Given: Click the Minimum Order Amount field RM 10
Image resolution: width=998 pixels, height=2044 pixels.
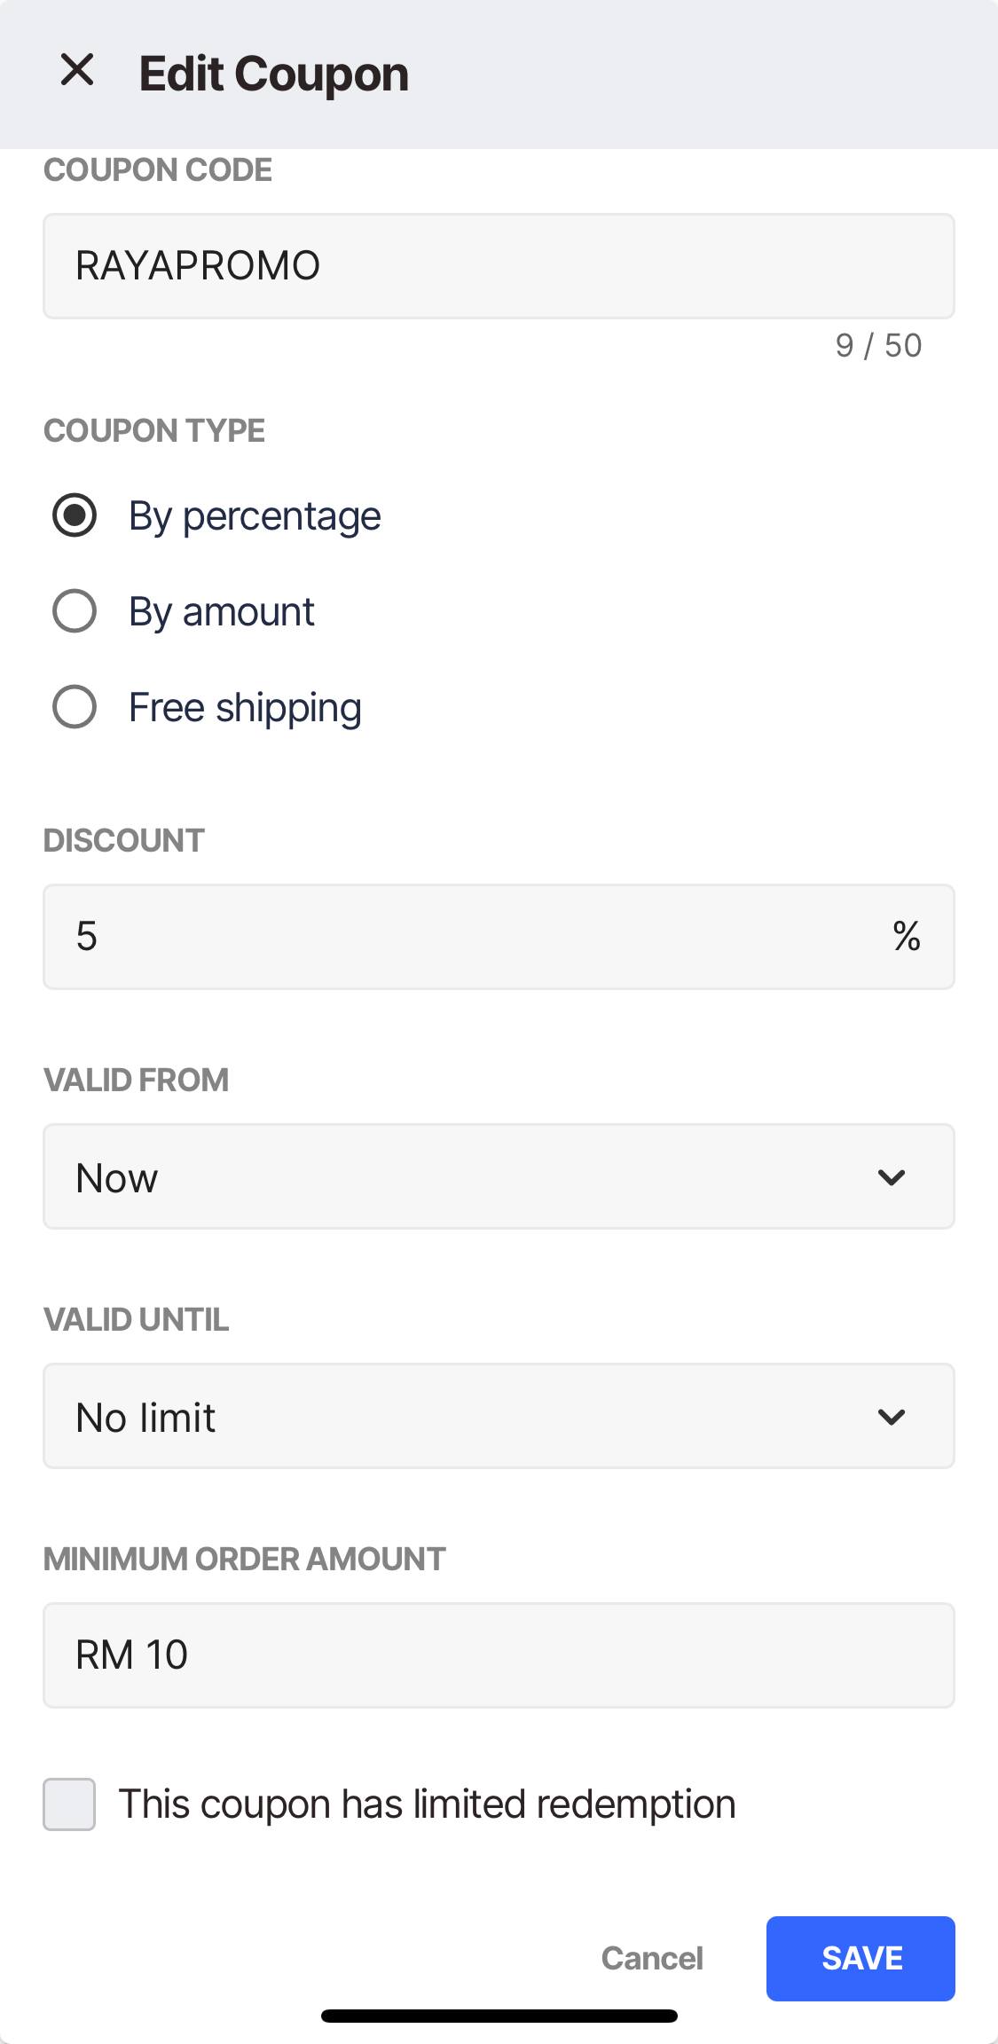Looking at the screenshot, I should (499, 1655).
